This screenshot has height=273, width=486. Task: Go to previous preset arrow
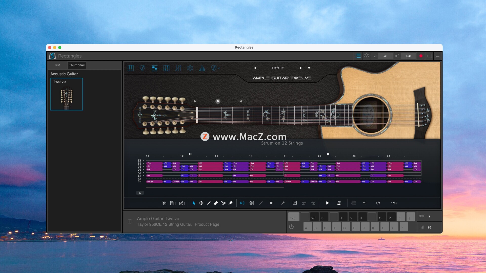pyautogui.click(x=255, y=68)
